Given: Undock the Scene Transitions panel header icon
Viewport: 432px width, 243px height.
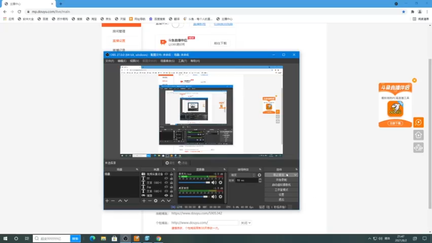Looking at the screenshot, I should (x=260, y=170).
